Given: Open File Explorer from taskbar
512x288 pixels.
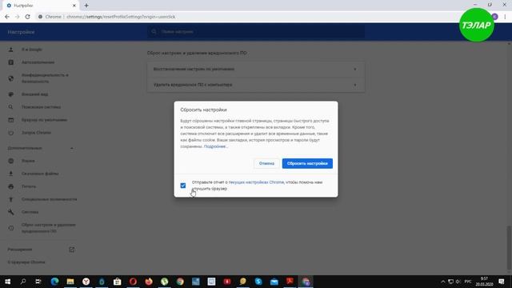Looking at the screenshot, I should tap(70, 282).
